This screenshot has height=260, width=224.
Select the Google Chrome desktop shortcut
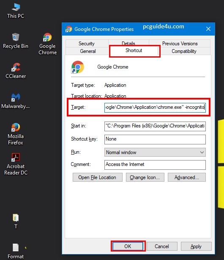[47, 44]
